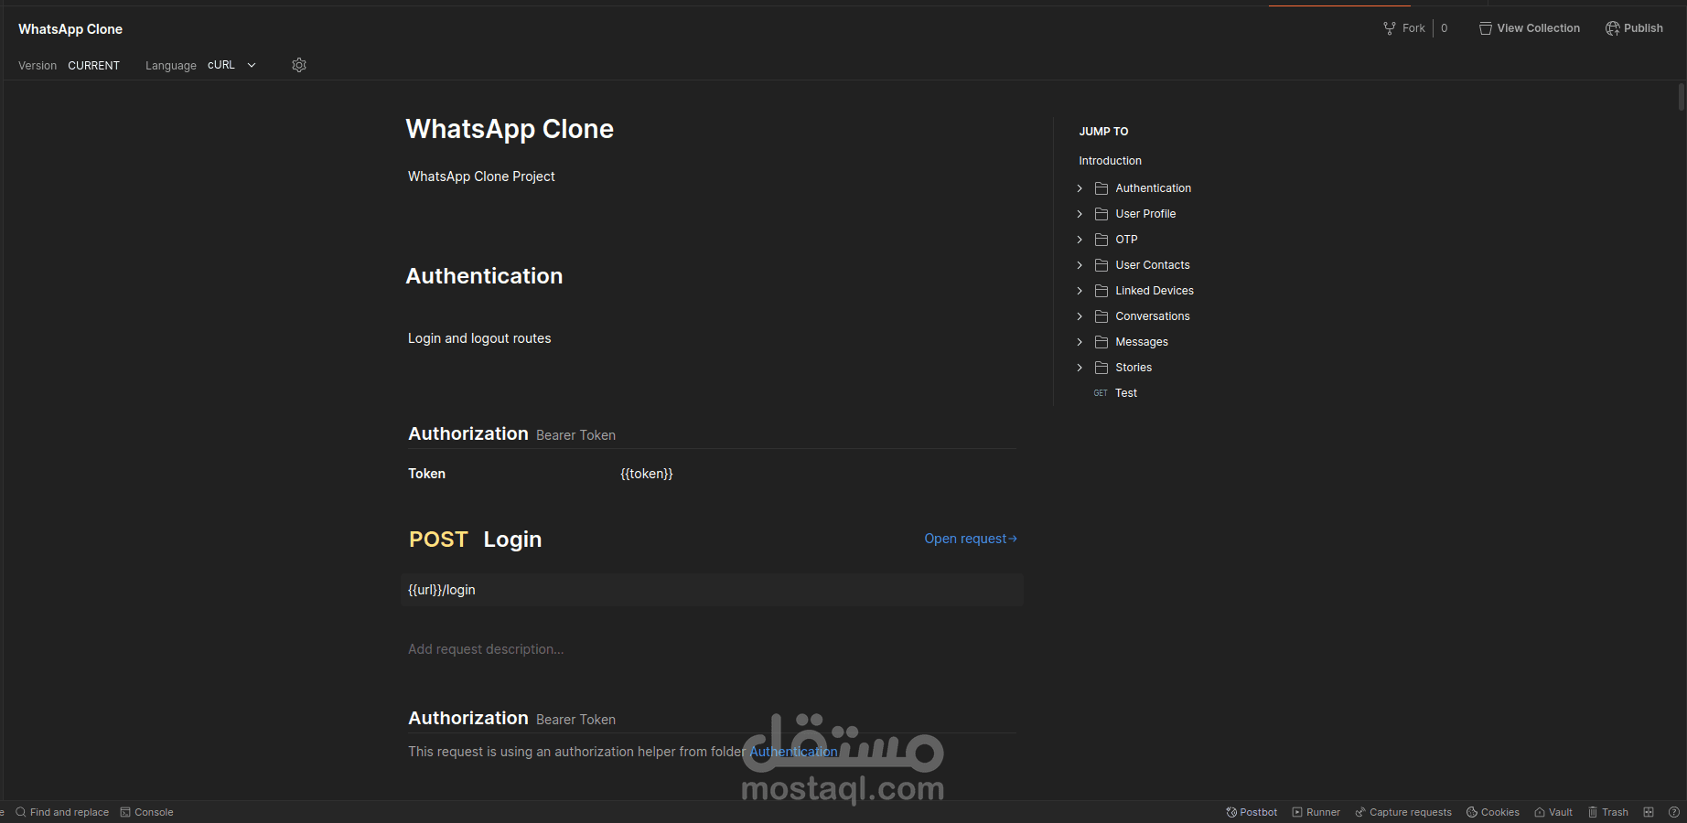This screenshot has width=1687, height=823.
Task: Click the pane layout icon in status bar
Action: tap(1649, 812)
